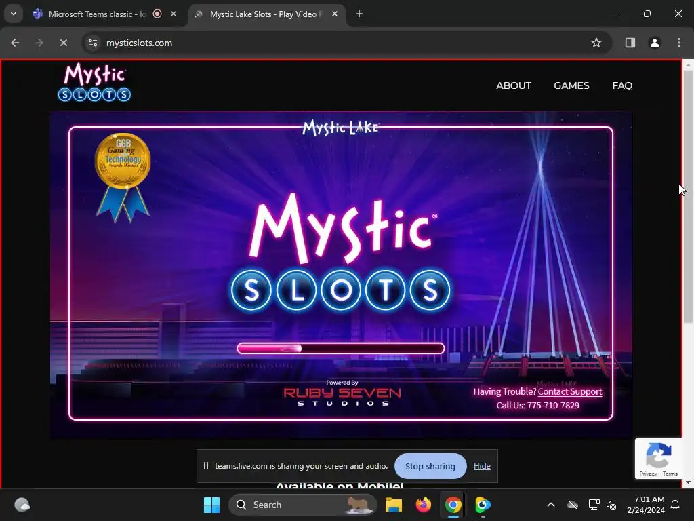Image resolution: width=694 pixels, height=521 pixels.
Task: Click the OneDrive tray icon
Action: (573, 505)
